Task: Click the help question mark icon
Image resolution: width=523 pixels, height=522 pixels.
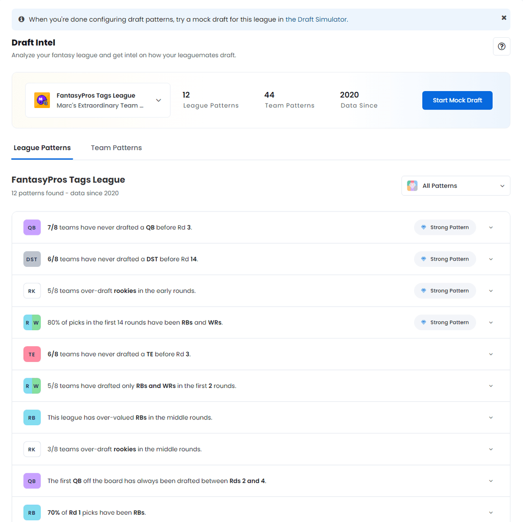Action: (501, 46)
